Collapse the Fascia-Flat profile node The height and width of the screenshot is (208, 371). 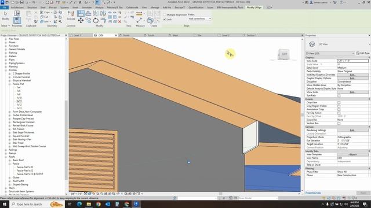[10, 84]
